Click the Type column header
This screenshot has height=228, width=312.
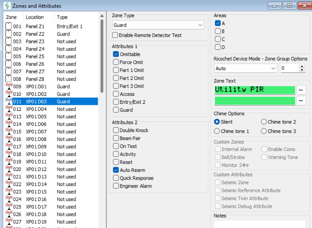click(x=62, y=17)
